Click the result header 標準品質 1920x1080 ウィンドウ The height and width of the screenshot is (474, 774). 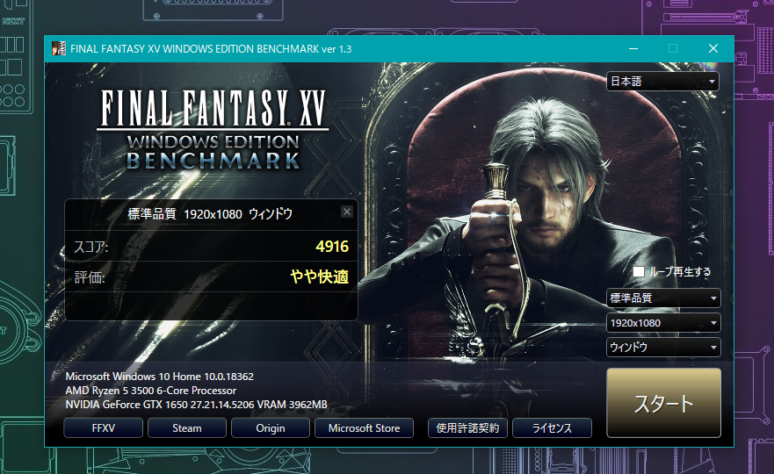coord(210,214)
